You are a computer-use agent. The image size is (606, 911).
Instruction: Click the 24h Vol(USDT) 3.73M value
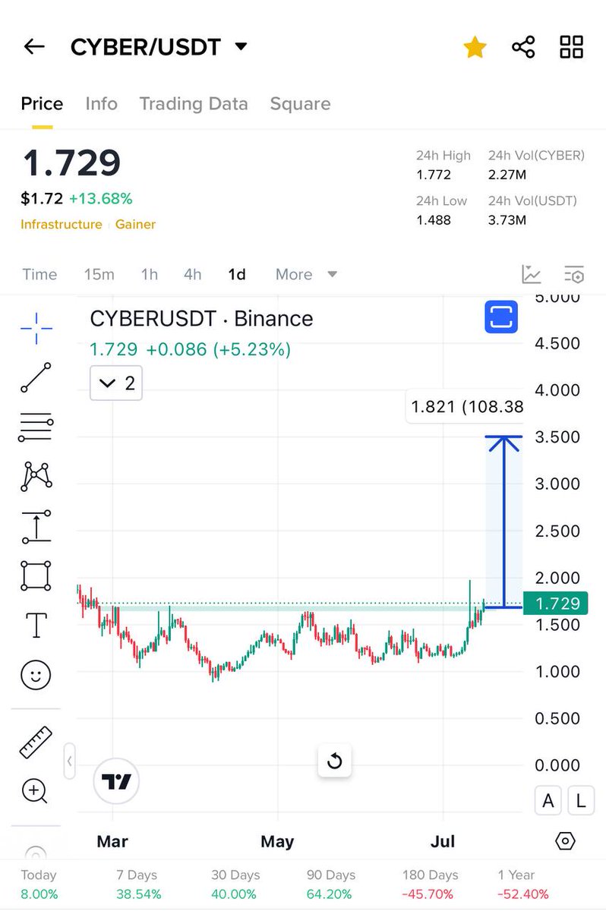pos(507,220)
